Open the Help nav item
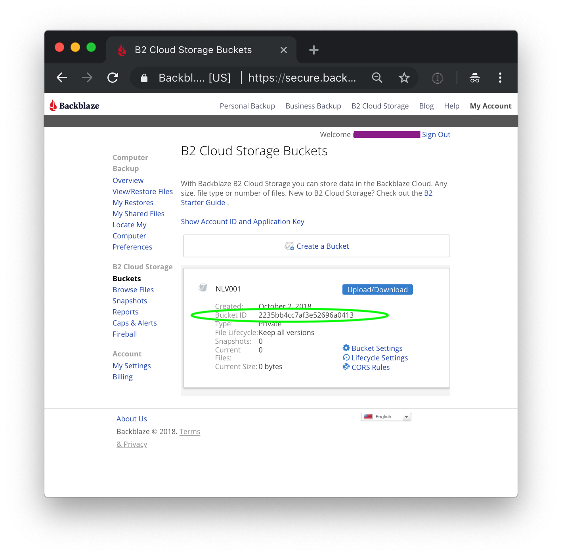 (451, 106)
